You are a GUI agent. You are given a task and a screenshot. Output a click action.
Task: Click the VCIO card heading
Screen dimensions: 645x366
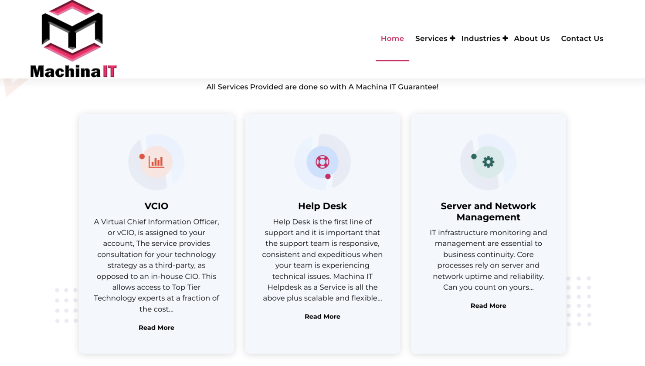156,206
